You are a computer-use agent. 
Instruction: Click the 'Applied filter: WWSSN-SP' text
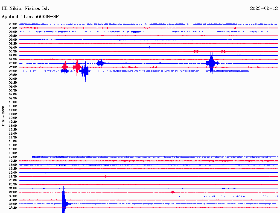click(30, 17)
